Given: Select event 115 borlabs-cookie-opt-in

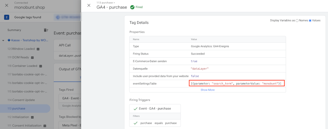Looking at the screenshot, I should (x=27, y=91).
